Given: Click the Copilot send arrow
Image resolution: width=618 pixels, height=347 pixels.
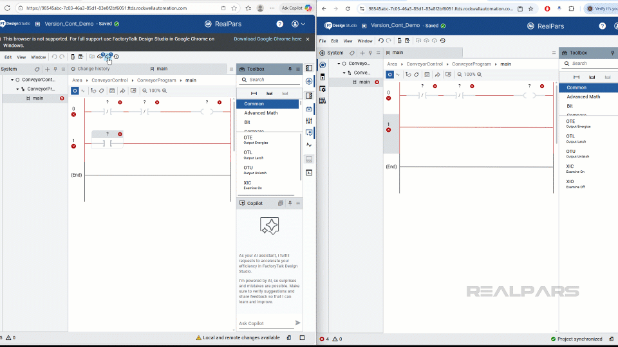Looking at the screenshot, I should click(297, 323).
